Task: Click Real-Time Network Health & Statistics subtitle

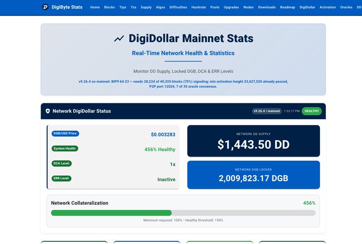Action: click(183, 53)
